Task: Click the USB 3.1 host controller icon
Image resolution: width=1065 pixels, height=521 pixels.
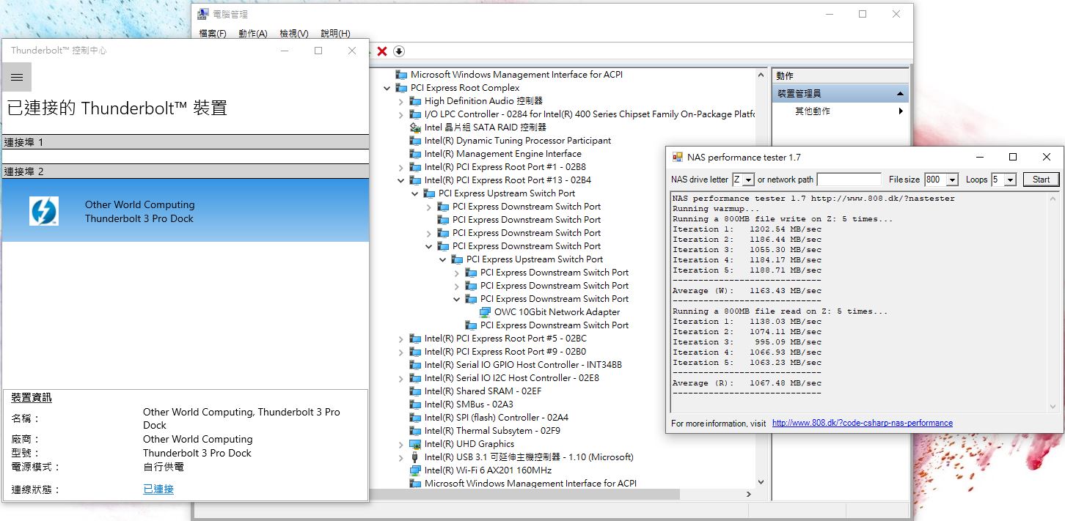Action: coord(415,457)
